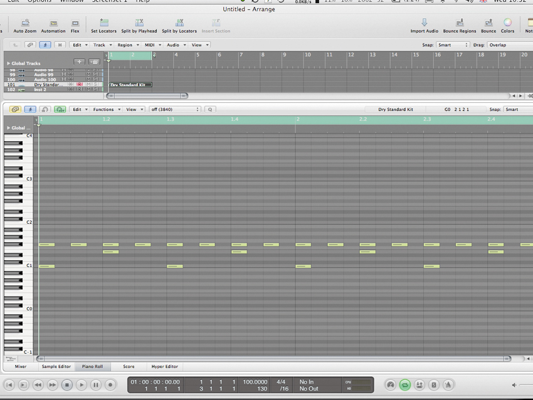
Task: Select the Dry Standard Kit region
Action: [130, 85]
